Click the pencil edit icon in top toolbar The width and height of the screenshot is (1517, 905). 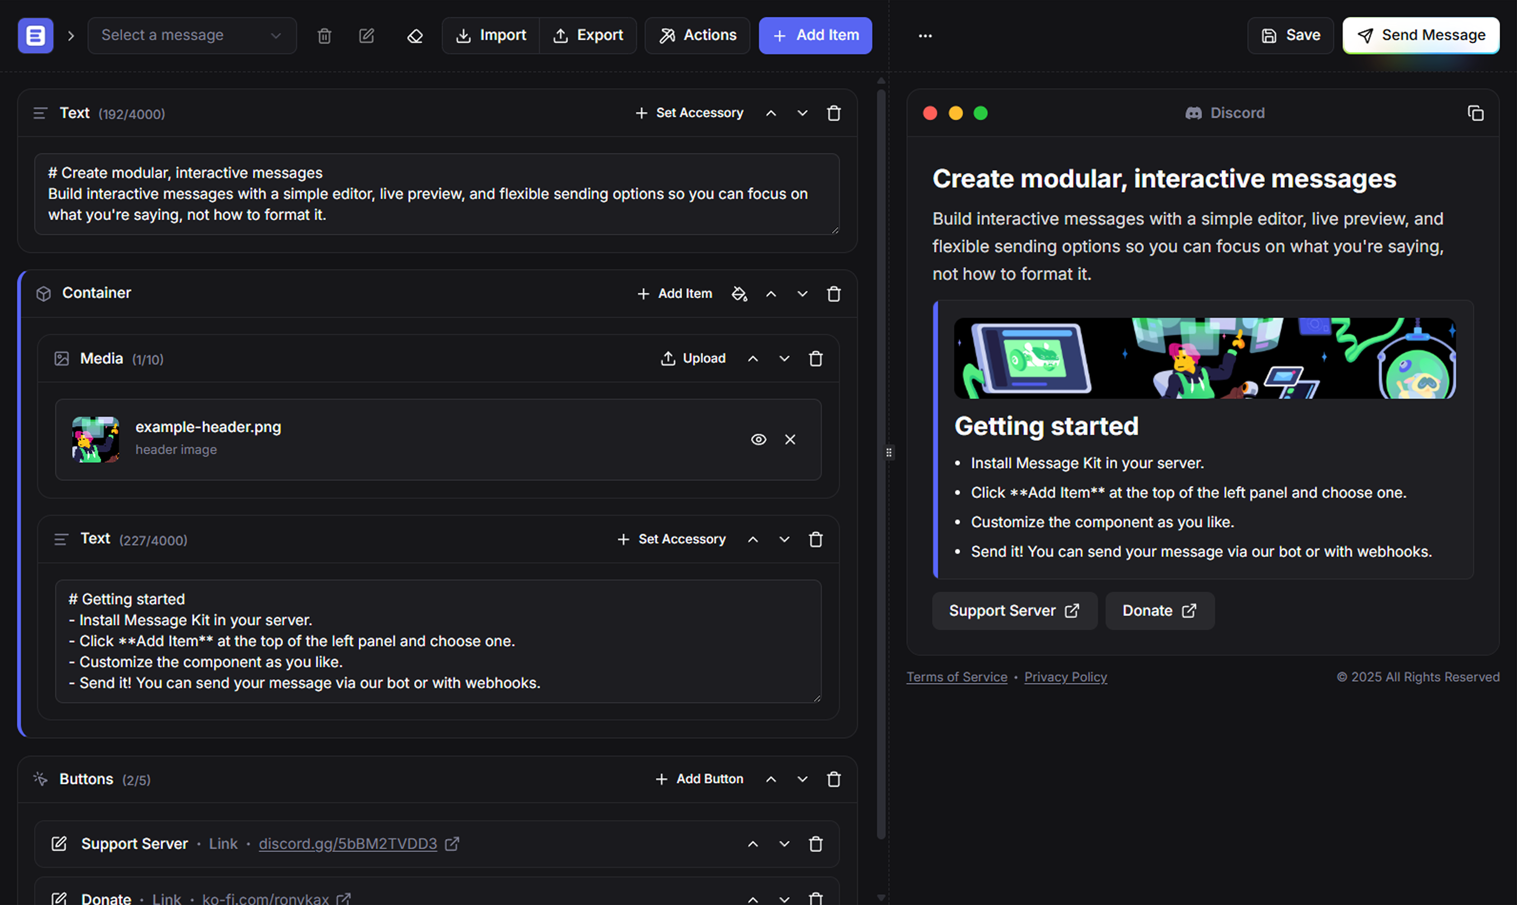pyautogui.click(x=367, y=36)
